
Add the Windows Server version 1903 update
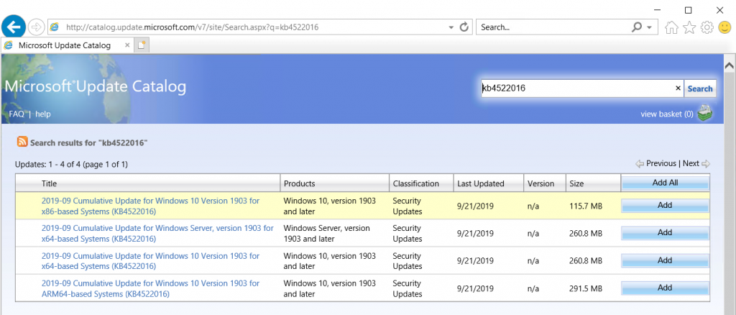pyautogui.click(x=665, y=233)
